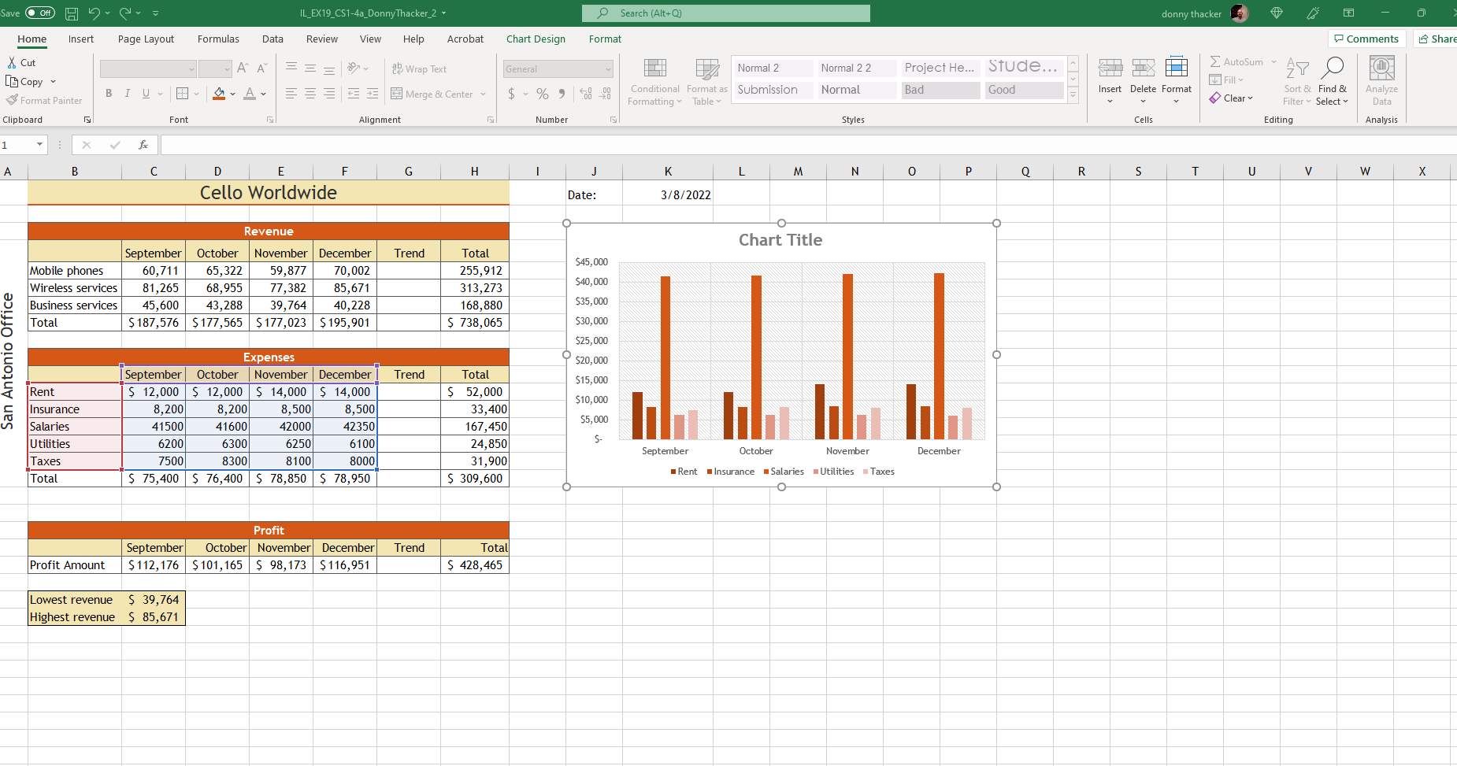Open the Borders icon in Font group
This screenshot has height=766, width=1457.
click(183, 94)
